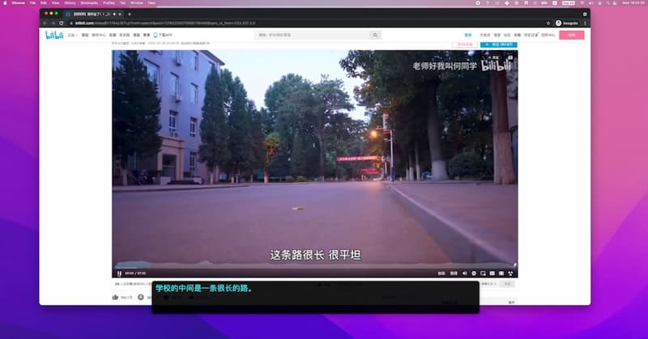Like the video with the thumbs-up icon

coord(115,297)
